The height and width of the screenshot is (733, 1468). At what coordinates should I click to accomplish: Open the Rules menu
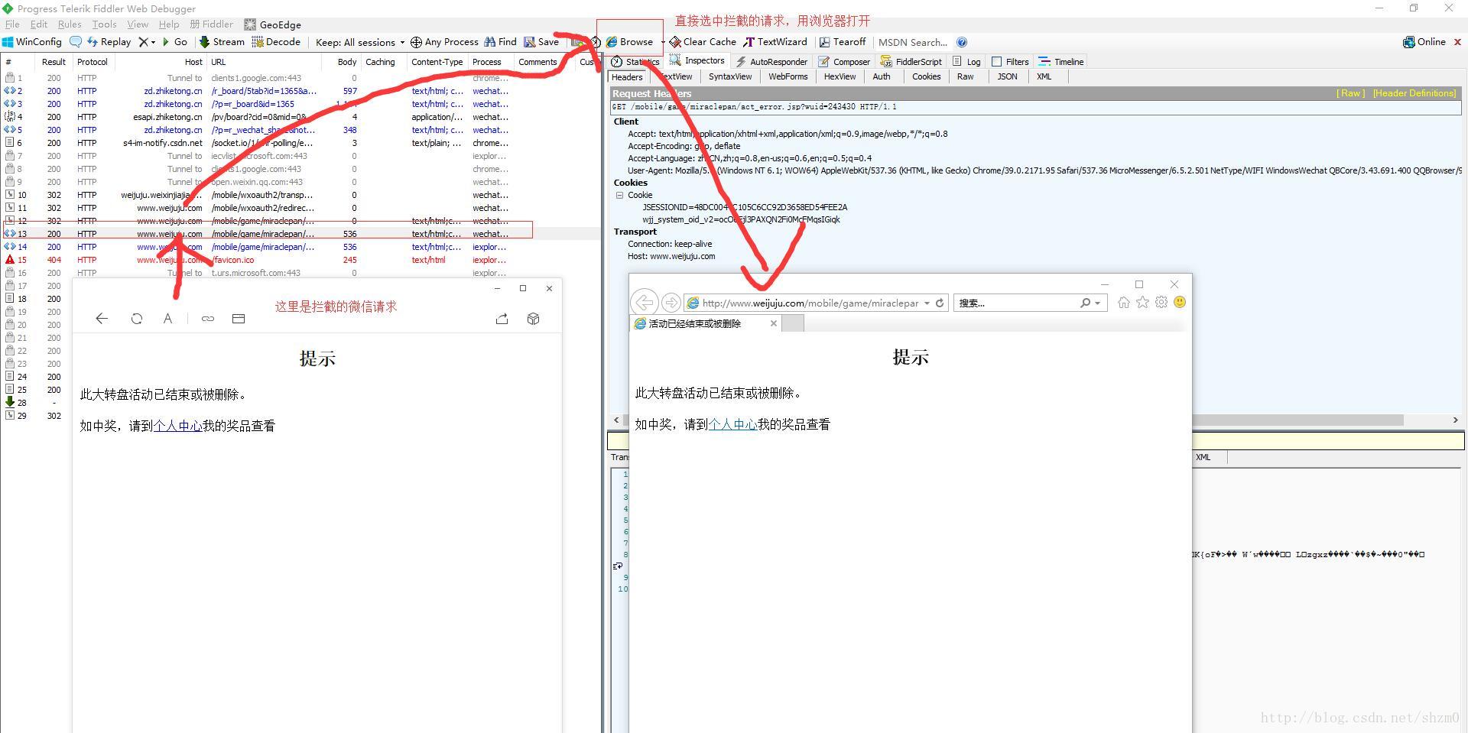coord(70,24)
